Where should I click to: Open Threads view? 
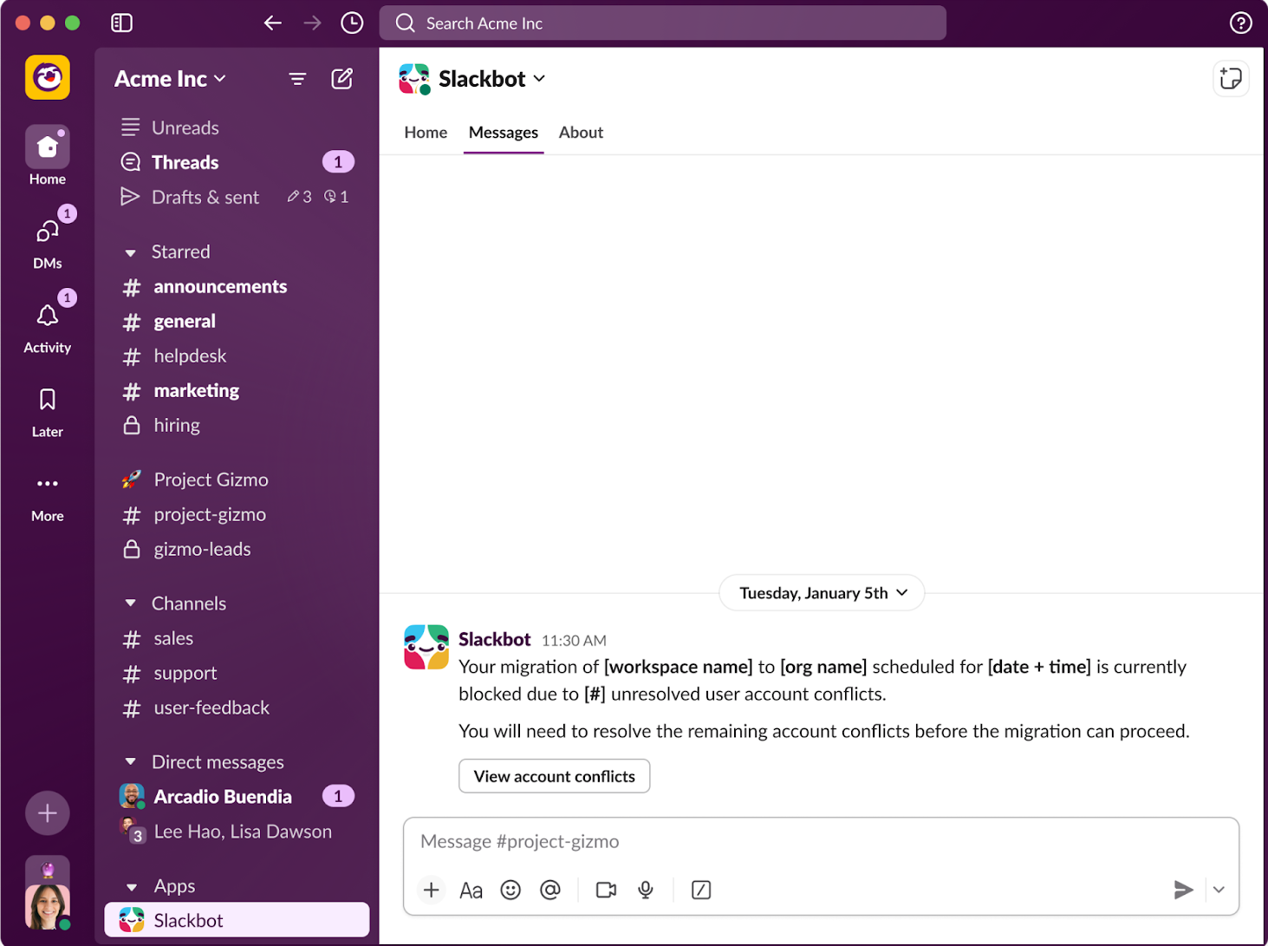pyautogui.click(x=237, y=162)
